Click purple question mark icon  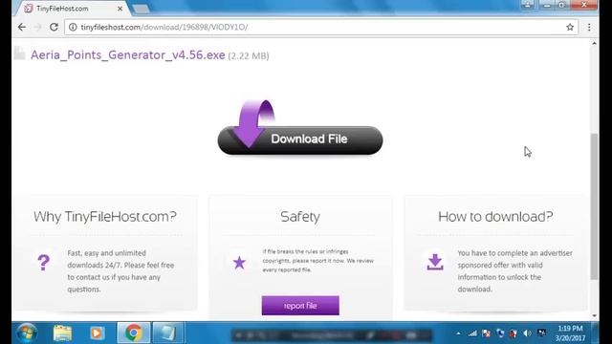click(44, 263)
